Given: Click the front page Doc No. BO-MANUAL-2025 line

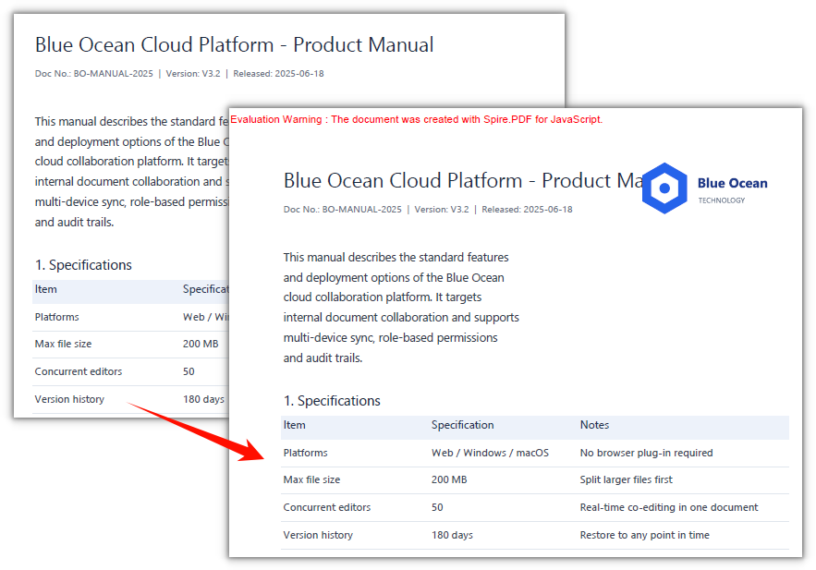Looking at the screenshot, I should coord(428,210).
